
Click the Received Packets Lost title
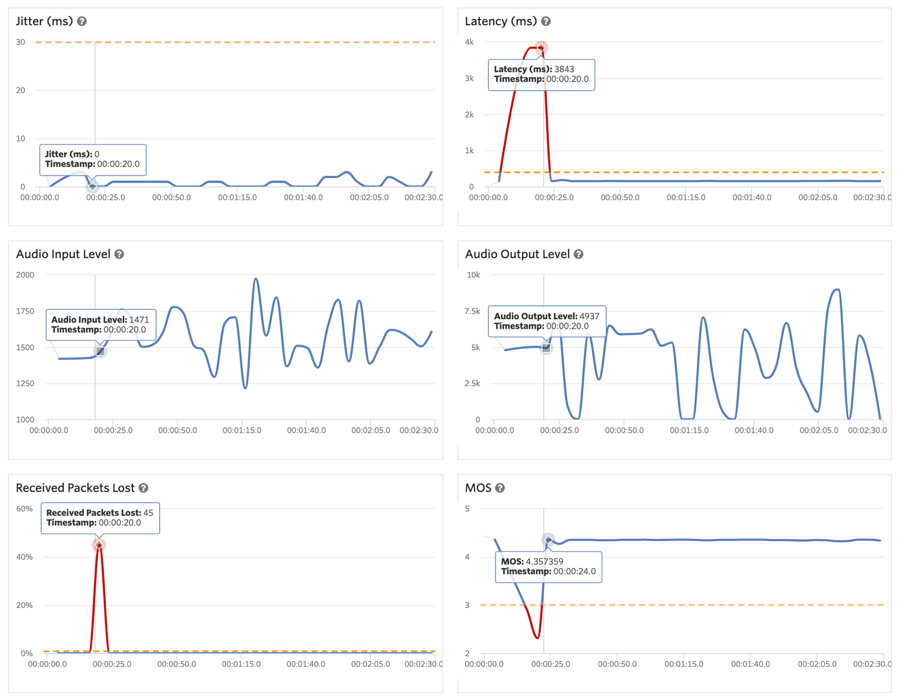(74, 488)
